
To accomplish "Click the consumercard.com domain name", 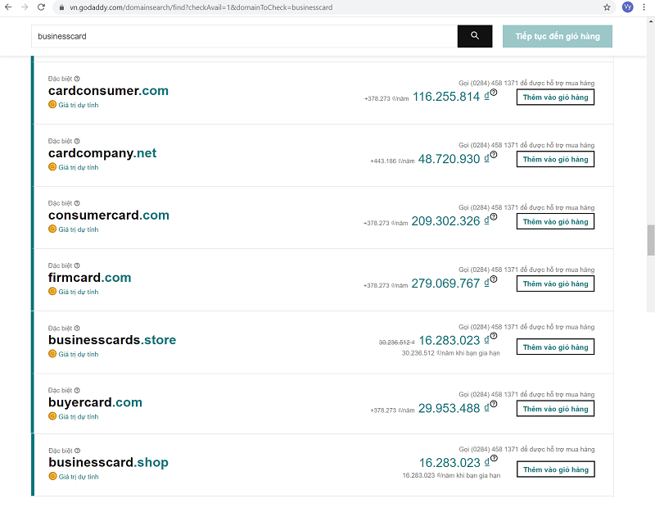I will tap(109, 215).
